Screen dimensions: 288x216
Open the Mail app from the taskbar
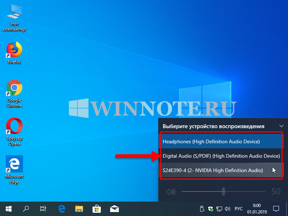(114, 208)
